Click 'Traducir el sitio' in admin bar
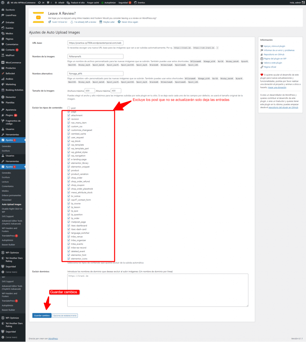 (75, 3)
